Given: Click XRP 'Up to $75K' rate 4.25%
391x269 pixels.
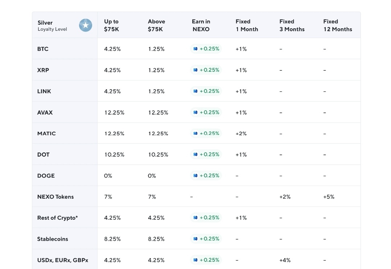Looking at the screenshot, I should point(112,70).
